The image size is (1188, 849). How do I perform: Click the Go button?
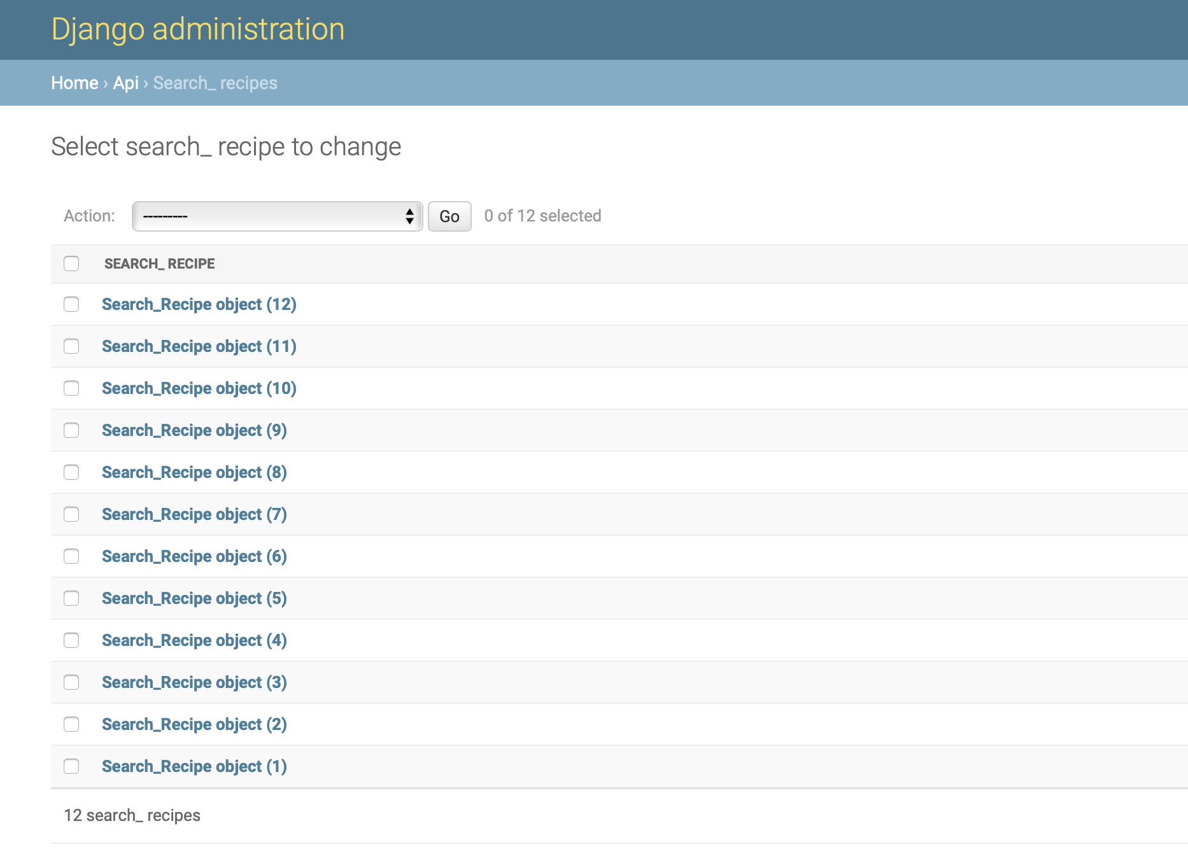(x=449, y=216)
